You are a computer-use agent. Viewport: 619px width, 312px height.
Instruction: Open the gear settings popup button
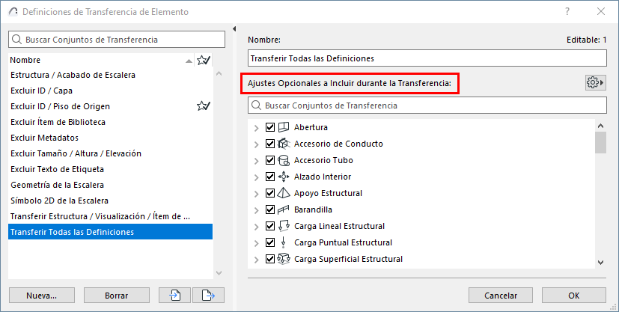tap(595, 82)
